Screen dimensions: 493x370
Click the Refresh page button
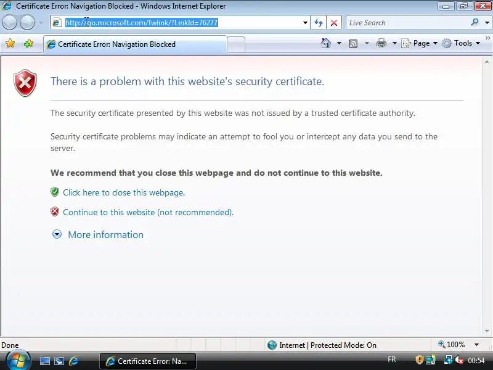319,23
